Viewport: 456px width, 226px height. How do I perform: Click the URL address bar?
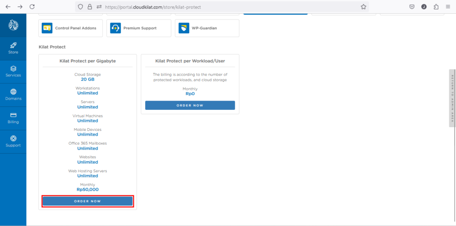(x=223, y=7)
